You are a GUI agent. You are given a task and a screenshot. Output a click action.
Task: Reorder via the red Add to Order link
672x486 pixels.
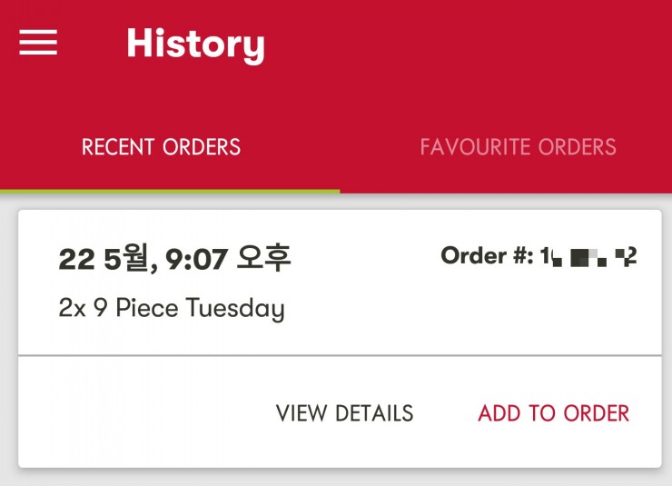pyautogui.click(x=553, y=413)
